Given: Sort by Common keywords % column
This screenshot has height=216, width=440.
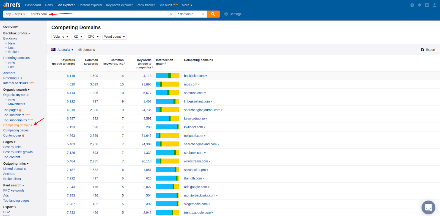Looking at the screenshot, I should 114,62.
